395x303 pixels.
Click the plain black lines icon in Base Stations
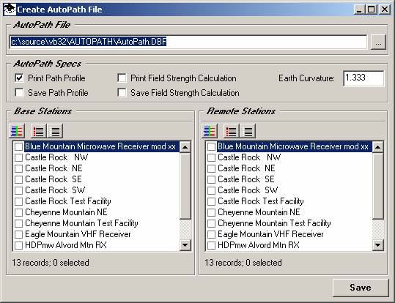coord(55,131)
